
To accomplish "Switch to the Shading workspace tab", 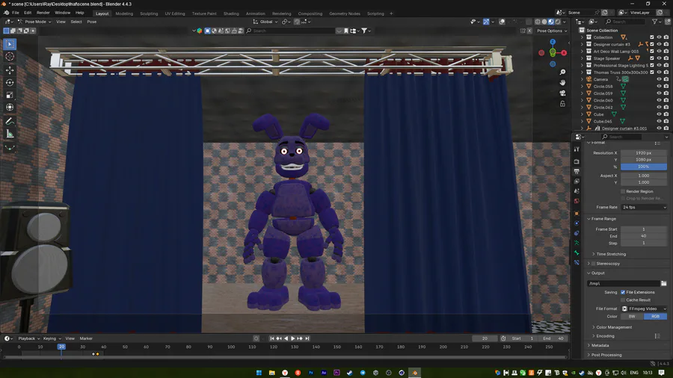I will point(231,13).
